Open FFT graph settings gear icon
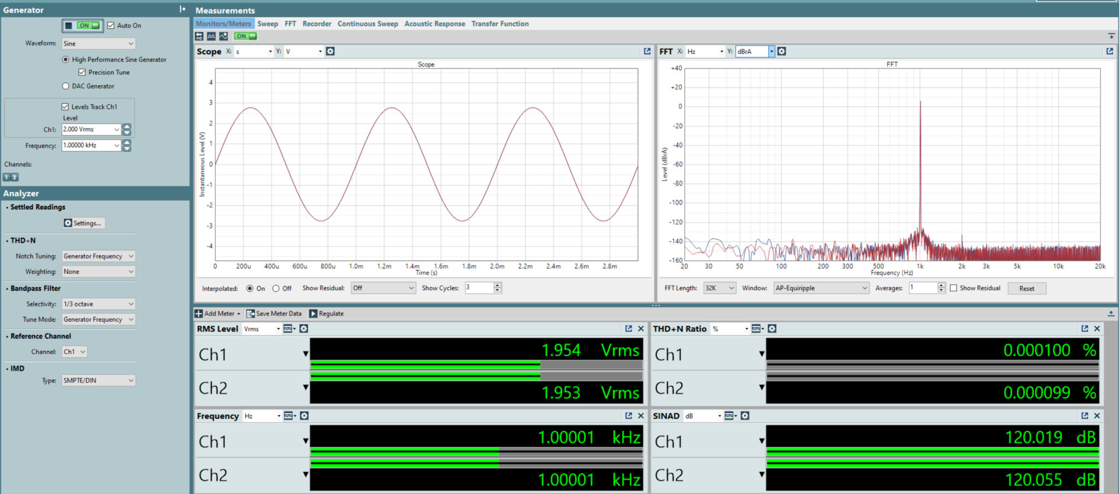1119x494 pixels. coord(781,51)
